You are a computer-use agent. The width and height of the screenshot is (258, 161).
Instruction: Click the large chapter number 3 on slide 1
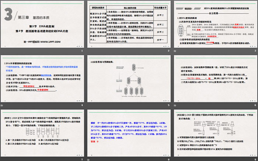[8, 14]
